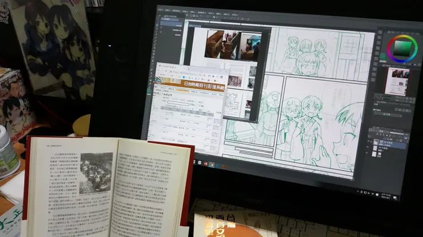Click the layer opacity slider in Layers panel
The width and height of the screenshot is (423, 237).
click(x=397, y=133)
